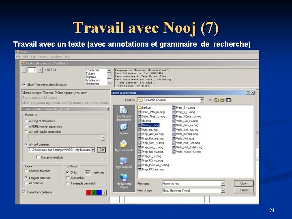The height and width of the screenshot is (219, 292).
Task: Select 'Only' limitation radio button
Action: pos(68,172)
